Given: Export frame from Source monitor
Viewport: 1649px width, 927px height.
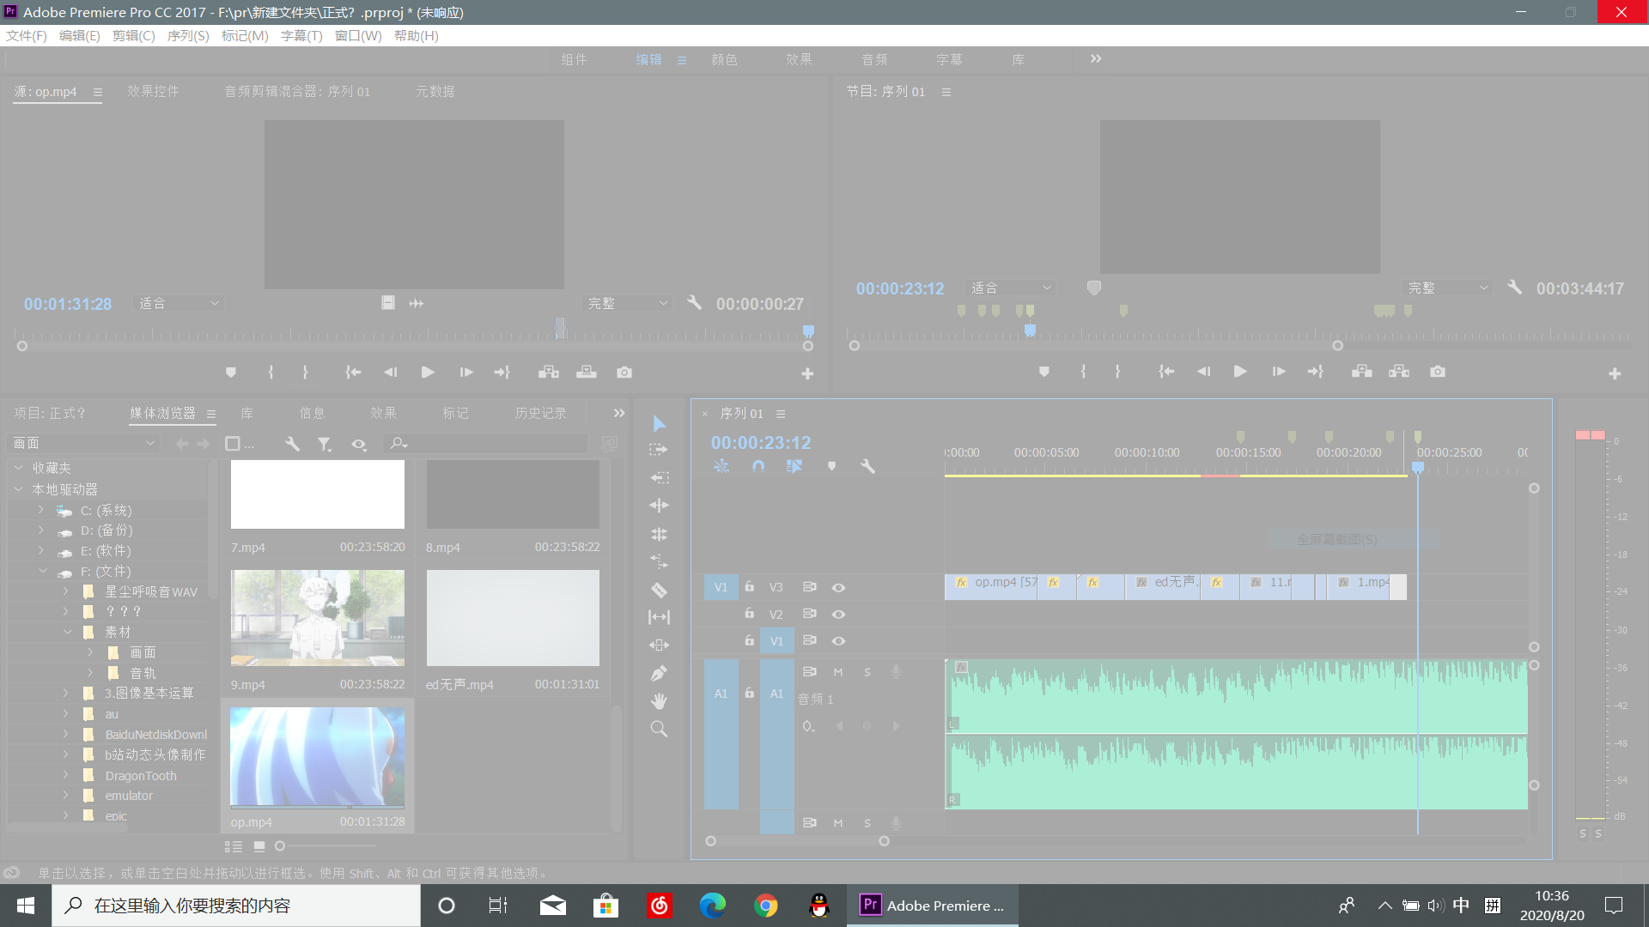Looking at the screenshot, I should [x=624, y=373].
